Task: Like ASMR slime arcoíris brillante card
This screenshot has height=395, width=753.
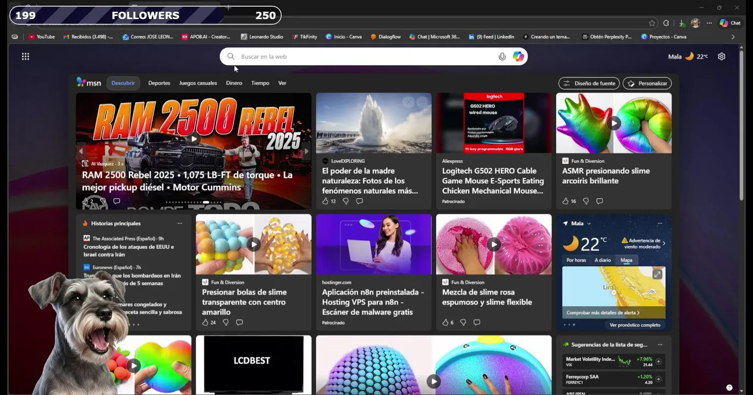Action: (x=565, y=201)
